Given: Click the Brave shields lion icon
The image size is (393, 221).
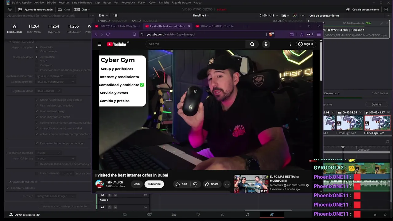Looking at the screenshot, I should point(271,34).
